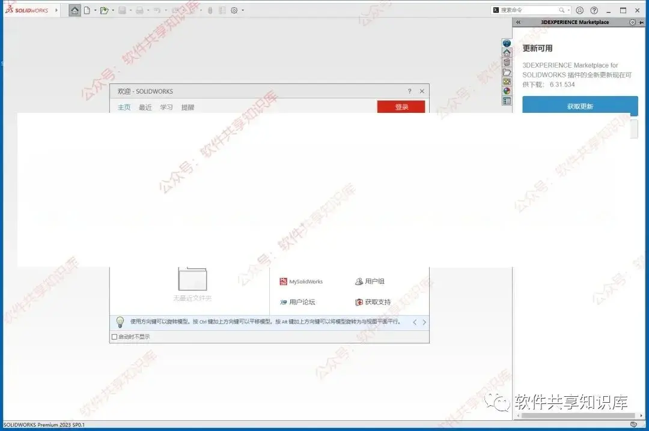Switch to the 提醒 tab in Welcome dialog
The image size is (649, 431).
(x=187, y=107)
